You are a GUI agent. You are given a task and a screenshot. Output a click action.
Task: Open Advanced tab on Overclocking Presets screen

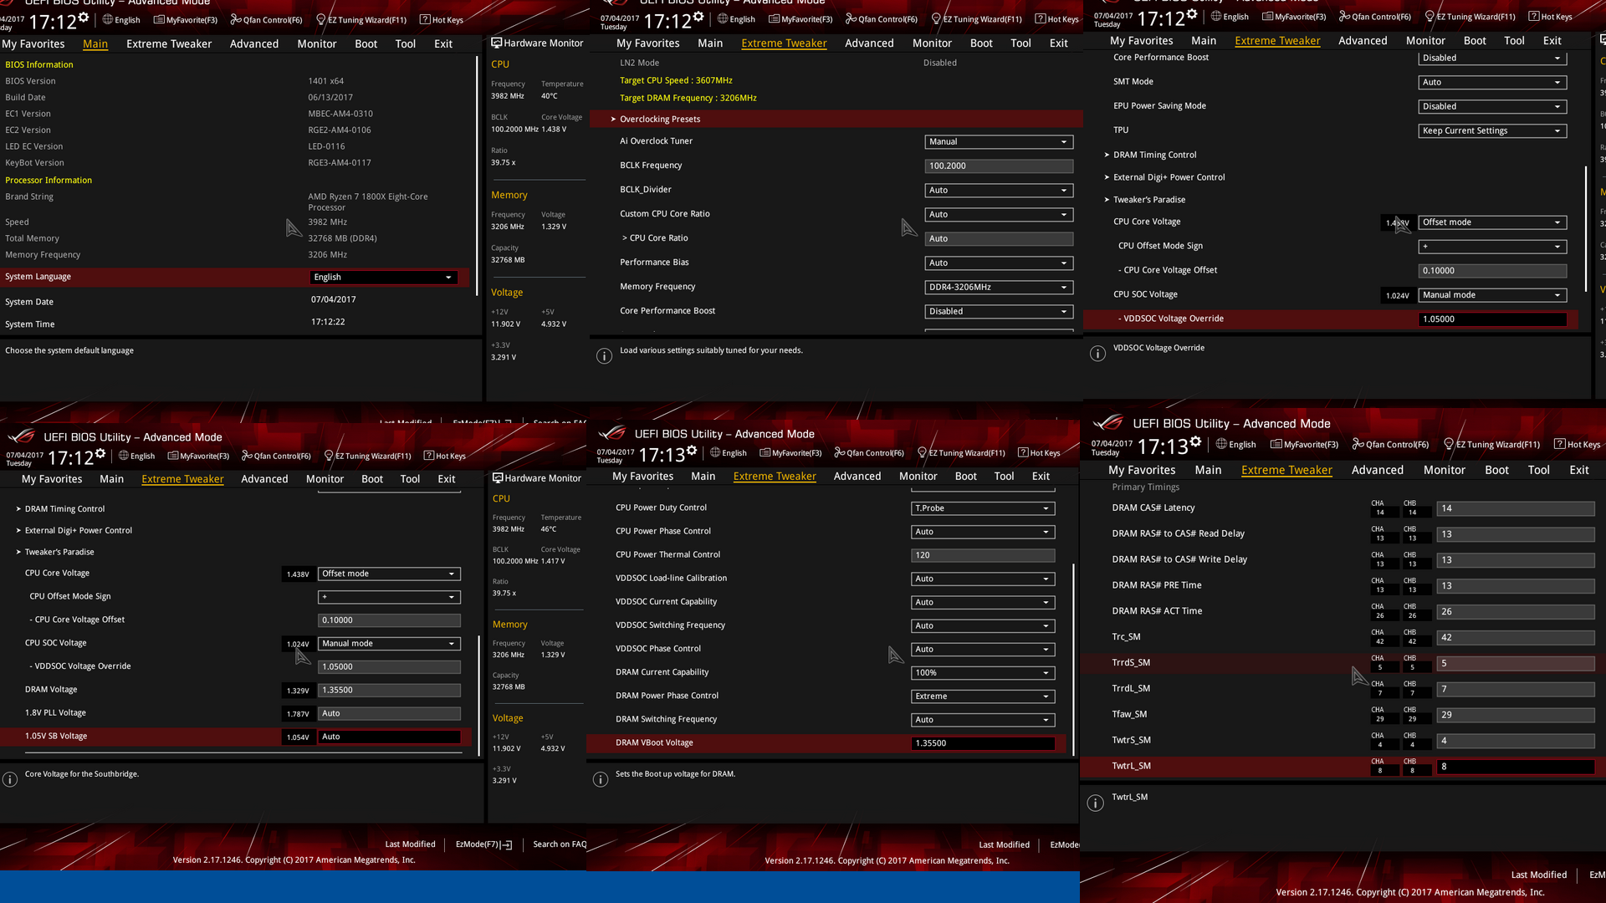click(x=869, y=43)
